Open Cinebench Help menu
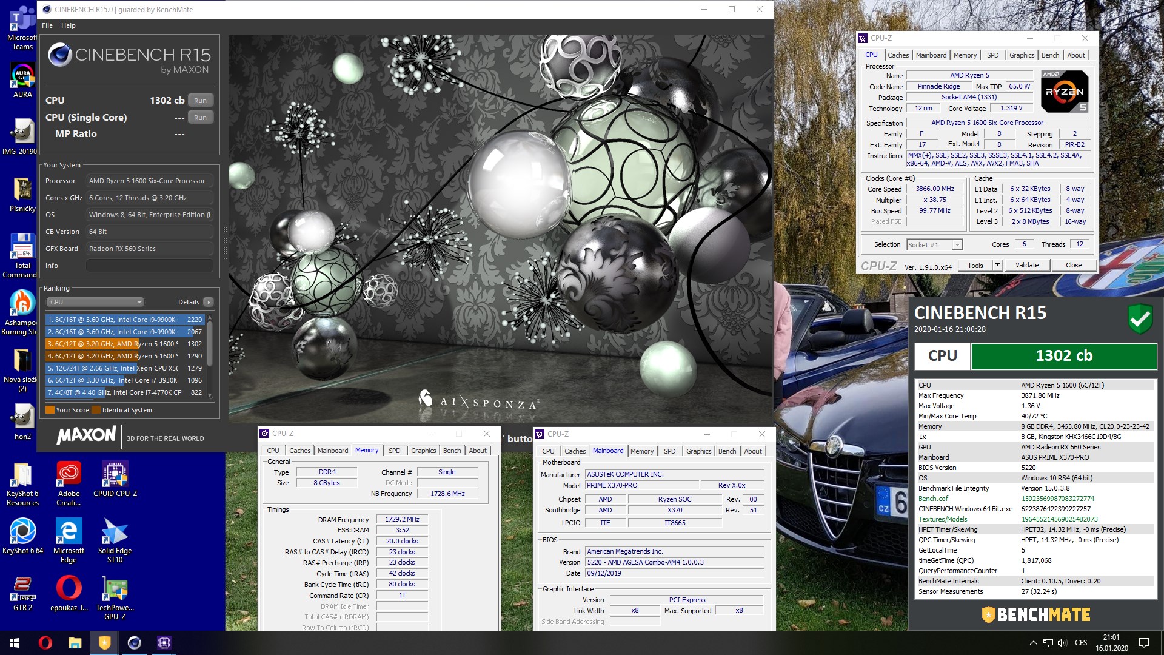Image resolution: width=1164 pixels, height=655 pixels. 69,25
